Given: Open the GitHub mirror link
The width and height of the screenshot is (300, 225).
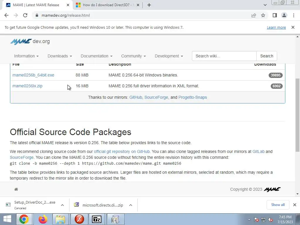Looking at the screenshot, I should tap(136, 97).
